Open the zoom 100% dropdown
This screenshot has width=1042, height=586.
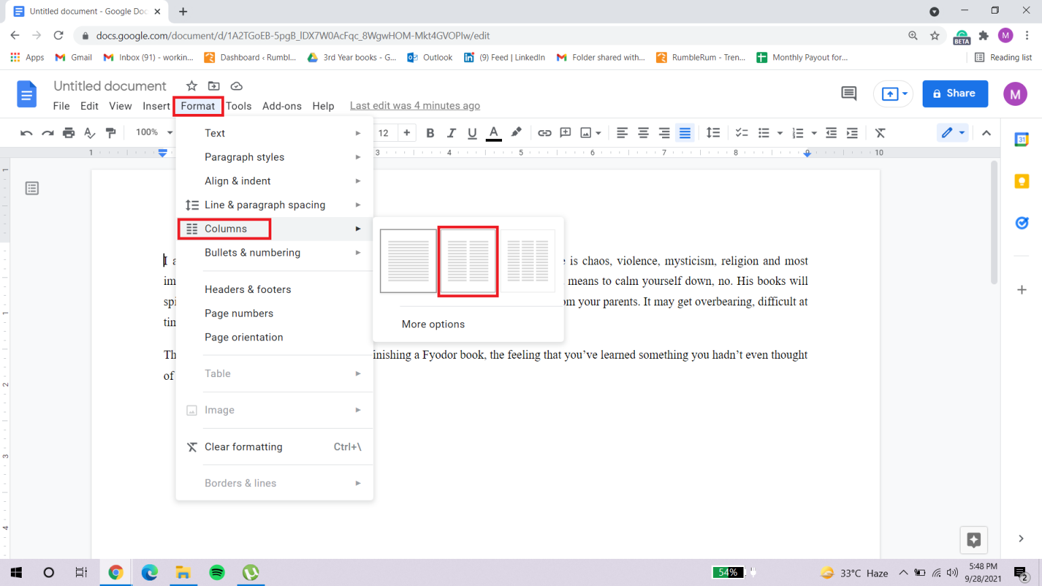point(154,132)
